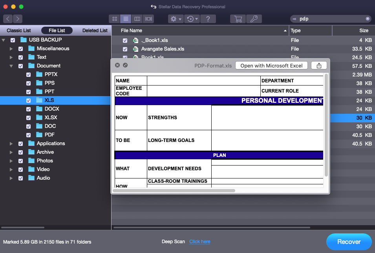Close the PDP-Format.xls preview window
Viewport: 375px width, 253px height.
[x=117, y=65]
